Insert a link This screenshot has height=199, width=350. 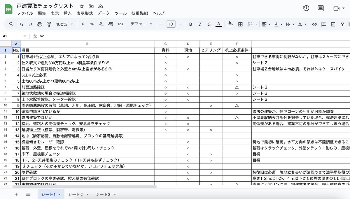point(314,24)
